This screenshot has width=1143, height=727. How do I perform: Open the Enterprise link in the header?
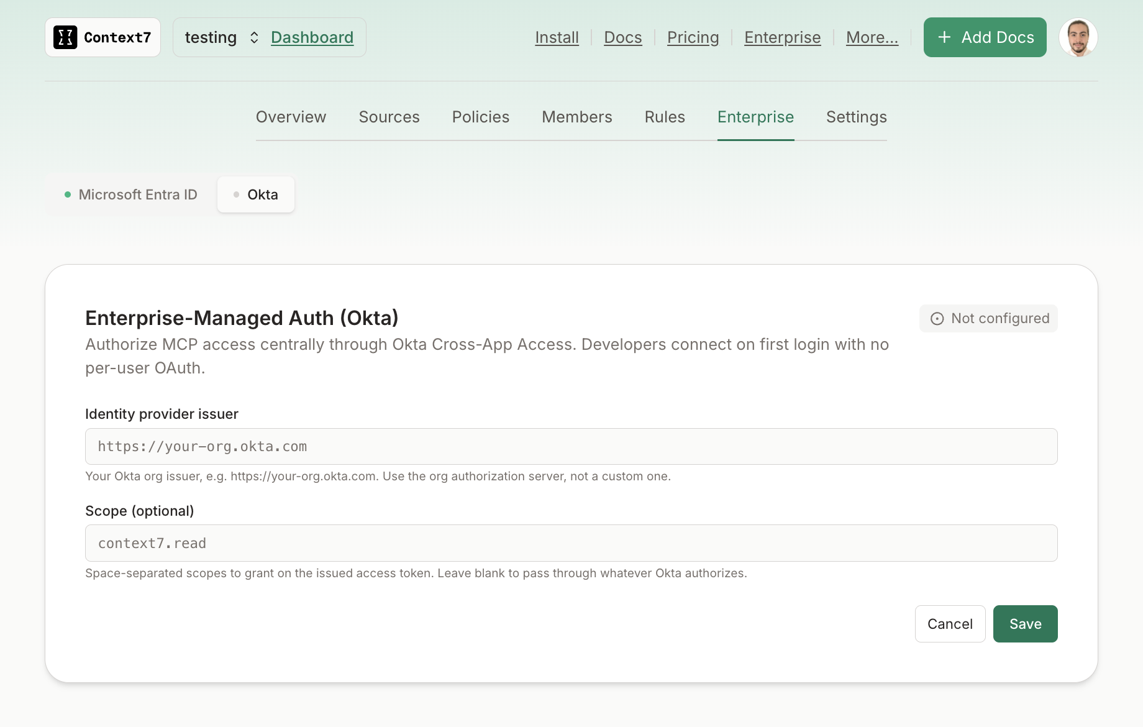pos(782,37)
